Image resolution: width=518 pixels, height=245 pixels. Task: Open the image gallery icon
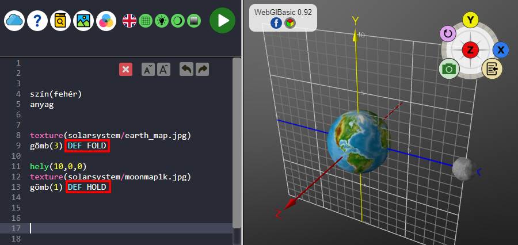[83, 21]
